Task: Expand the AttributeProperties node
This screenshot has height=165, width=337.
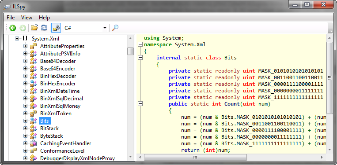Action: pyautogui.click(x=25, y=46)
